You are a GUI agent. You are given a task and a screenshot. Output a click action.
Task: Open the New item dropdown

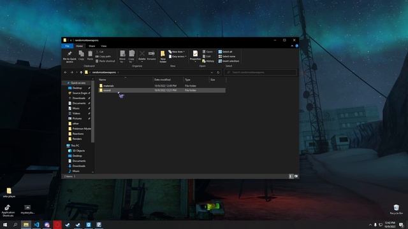click(177, 52)
